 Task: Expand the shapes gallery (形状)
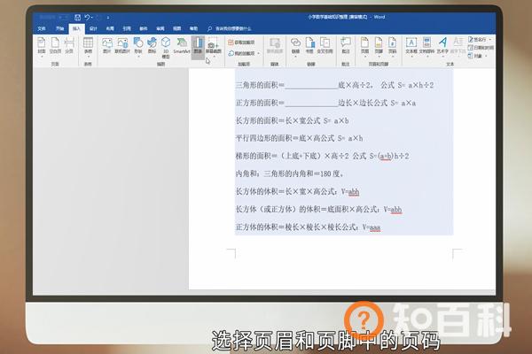[137, 47]
